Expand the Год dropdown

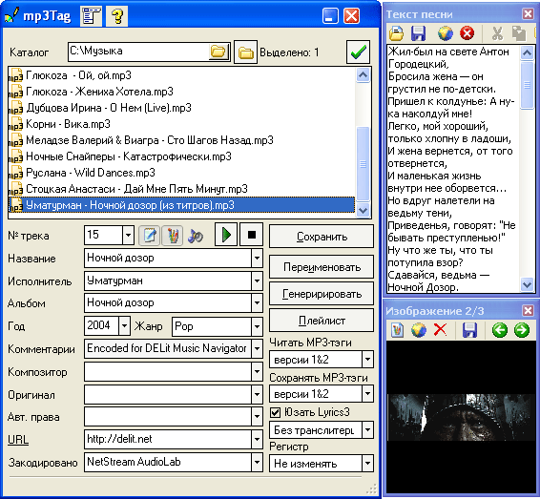point(124,325)
